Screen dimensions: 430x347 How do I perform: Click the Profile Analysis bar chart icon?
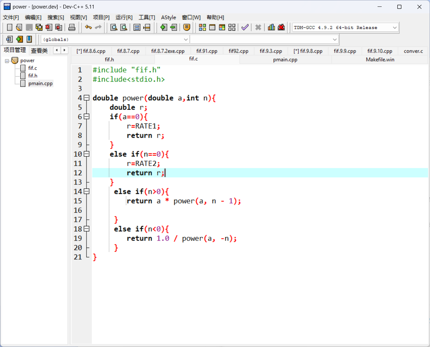point(271,28)
